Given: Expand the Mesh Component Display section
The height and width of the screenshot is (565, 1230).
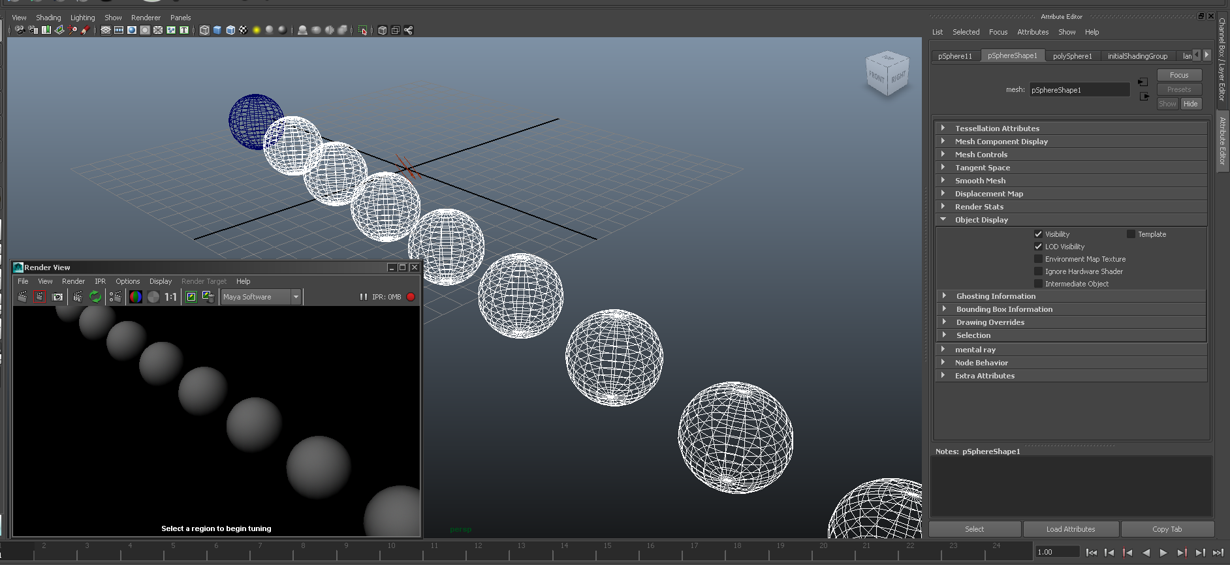Looking at the screenshot, I should (1071, 142).
